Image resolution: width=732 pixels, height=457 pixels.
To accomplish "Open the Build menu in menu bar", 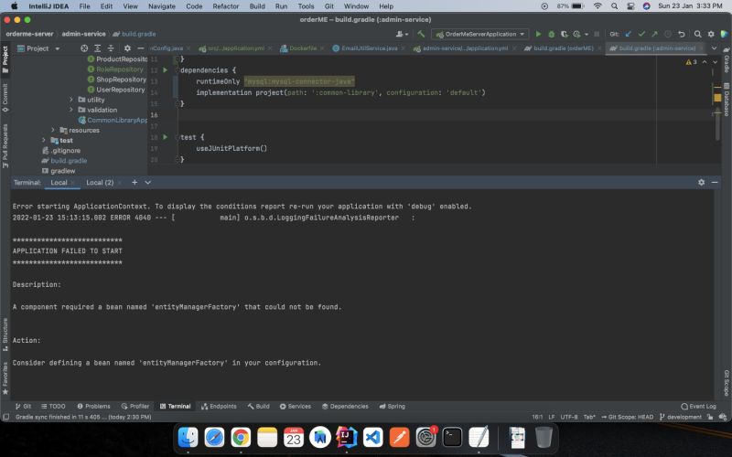I will (257, 6).
